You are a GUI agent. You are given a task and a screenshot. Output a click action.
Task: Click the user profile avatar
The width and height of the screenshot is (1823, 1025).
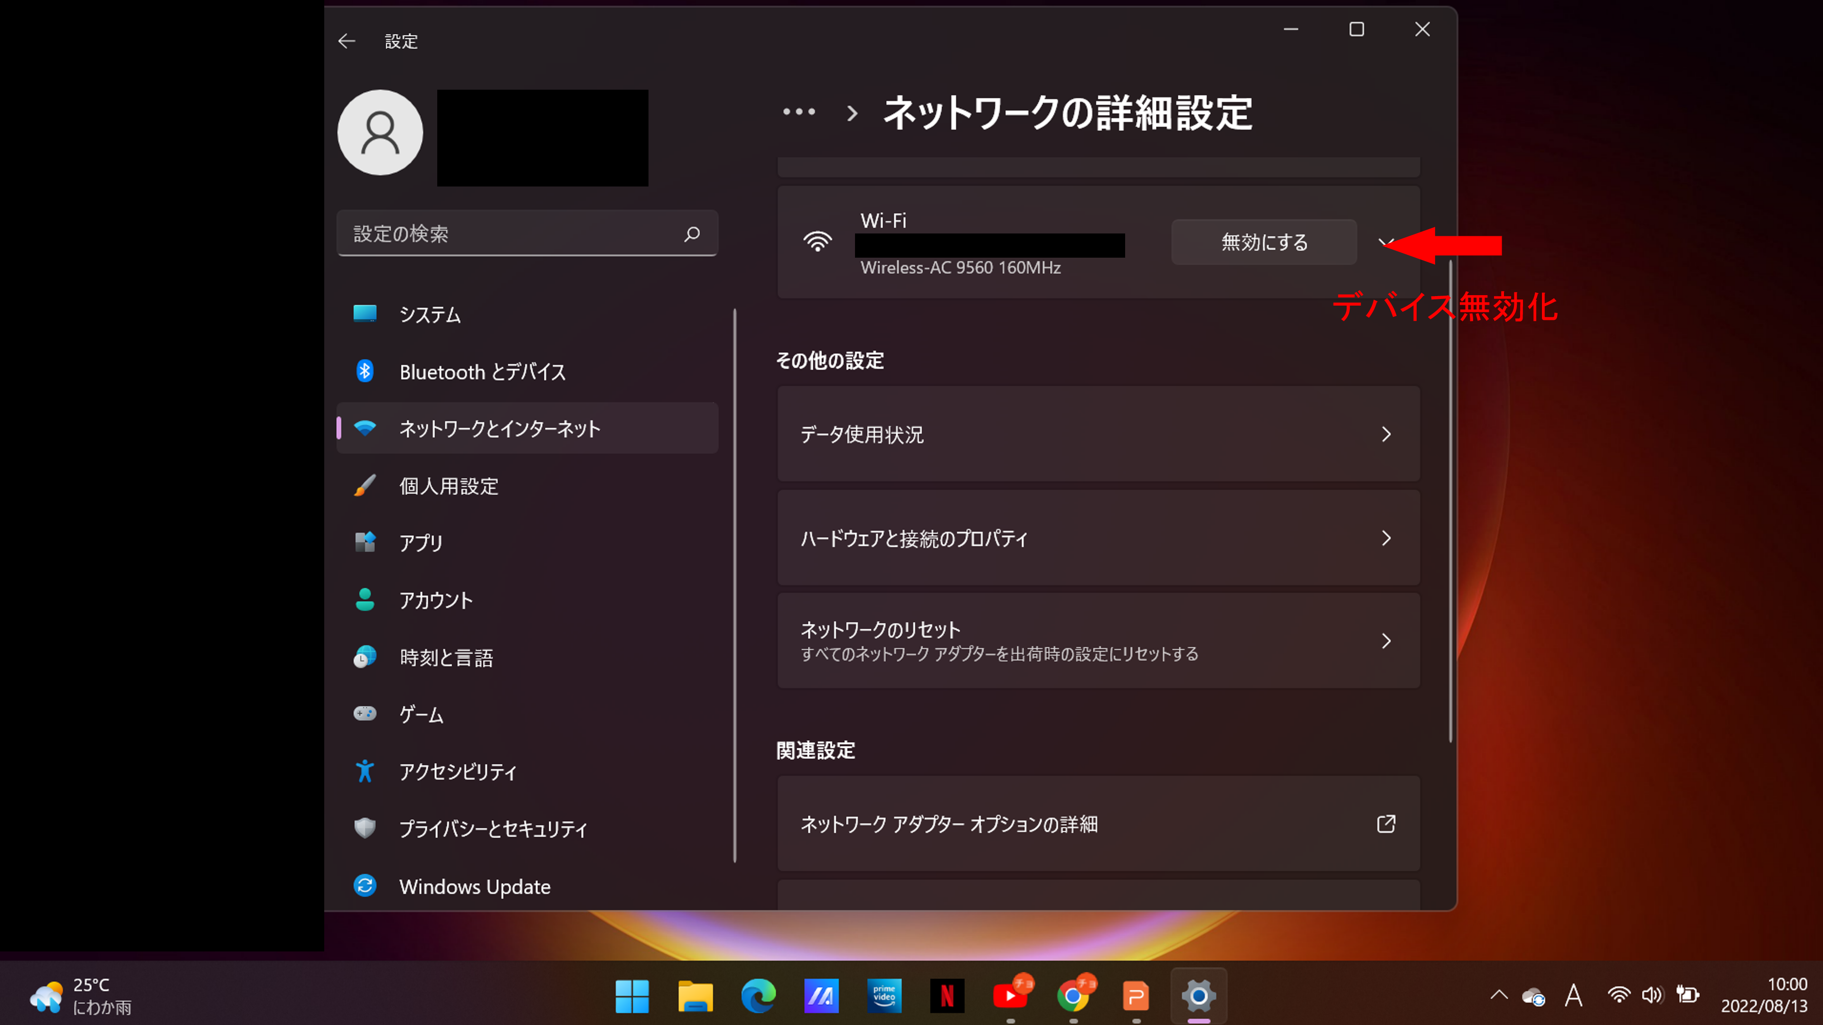(x=380, y=132)
